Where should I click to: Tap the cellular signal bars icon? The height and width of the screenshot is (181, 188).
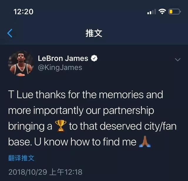[x=152, y=12]
